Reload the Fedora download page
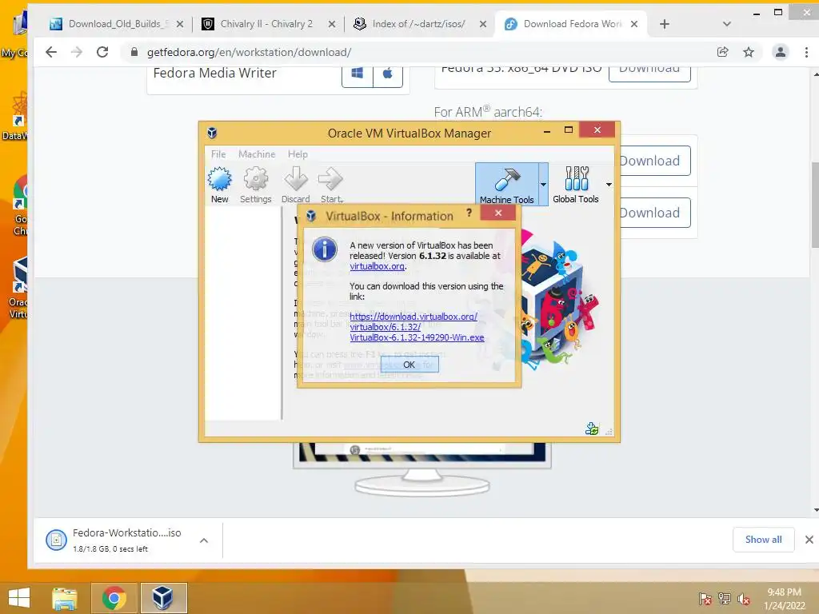 click(x=102, y=52)
